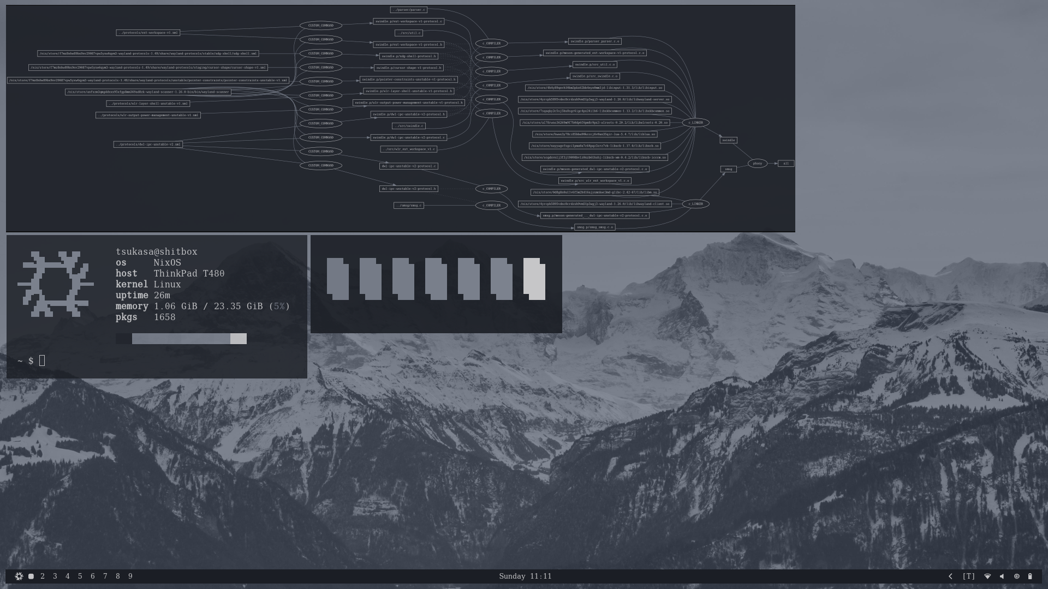Screen dimensions: 1048x589
Task: Select the active workspace 1 square indicator
Action: [x=31, y=576]
